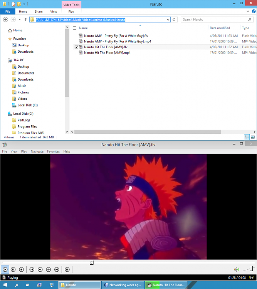The width and height of the screenshot is (257, 289).
Task: Select Naruto AMV - Pretty Fly .mp4 file
Action: (x=118, y=42)
